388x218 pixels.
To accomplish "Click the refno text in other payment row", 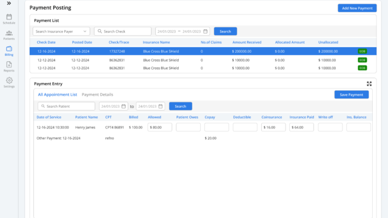I will pos(110,138).
